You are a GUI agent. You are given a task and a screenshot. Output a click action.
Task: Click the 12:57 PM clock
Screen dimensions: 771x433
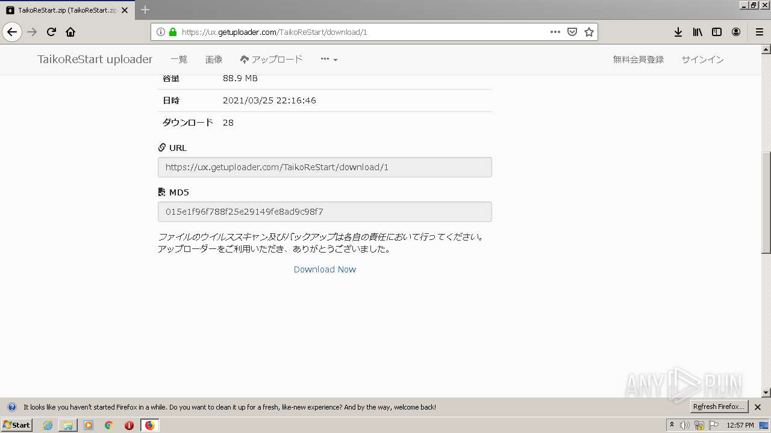(740, 425)
